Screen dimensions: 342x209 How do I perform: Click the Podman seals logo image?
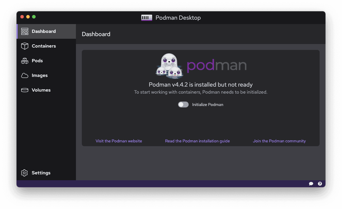click(170, 66)
